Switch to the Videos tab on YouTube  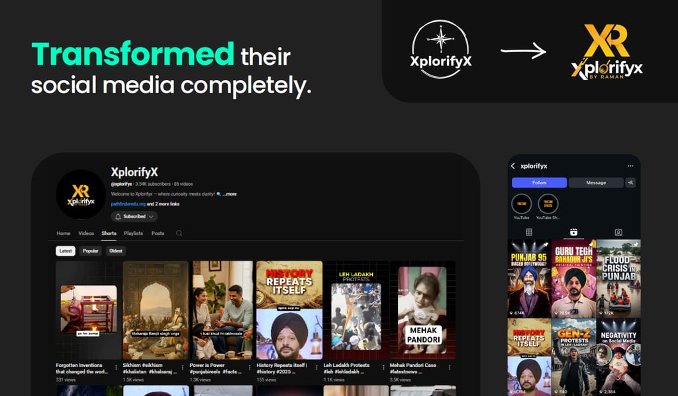click(x=86, y=233)
